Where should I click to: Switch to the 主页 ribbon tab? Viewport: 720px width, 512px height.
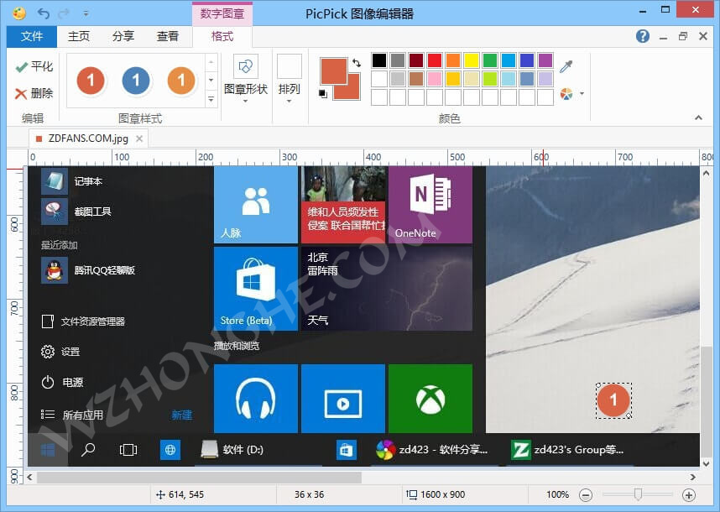[78, 36]
